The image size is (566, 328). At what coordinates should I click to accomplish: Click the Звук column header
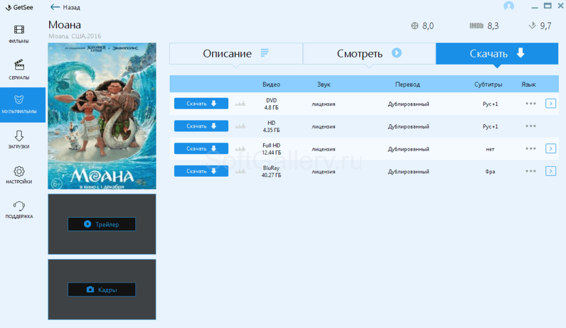click(x=324, y=84)
